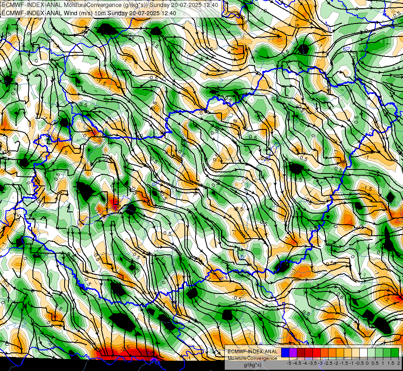
Task: Click the -4.5 tick label on the legend scale
Action: [x=297, y=363]
